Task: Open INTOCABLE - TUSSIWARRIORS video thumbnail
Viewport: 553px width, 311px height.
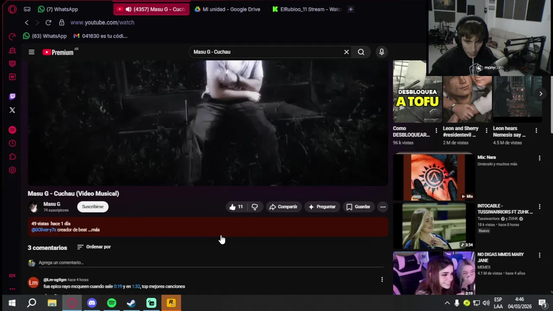Action: (434, 225)
